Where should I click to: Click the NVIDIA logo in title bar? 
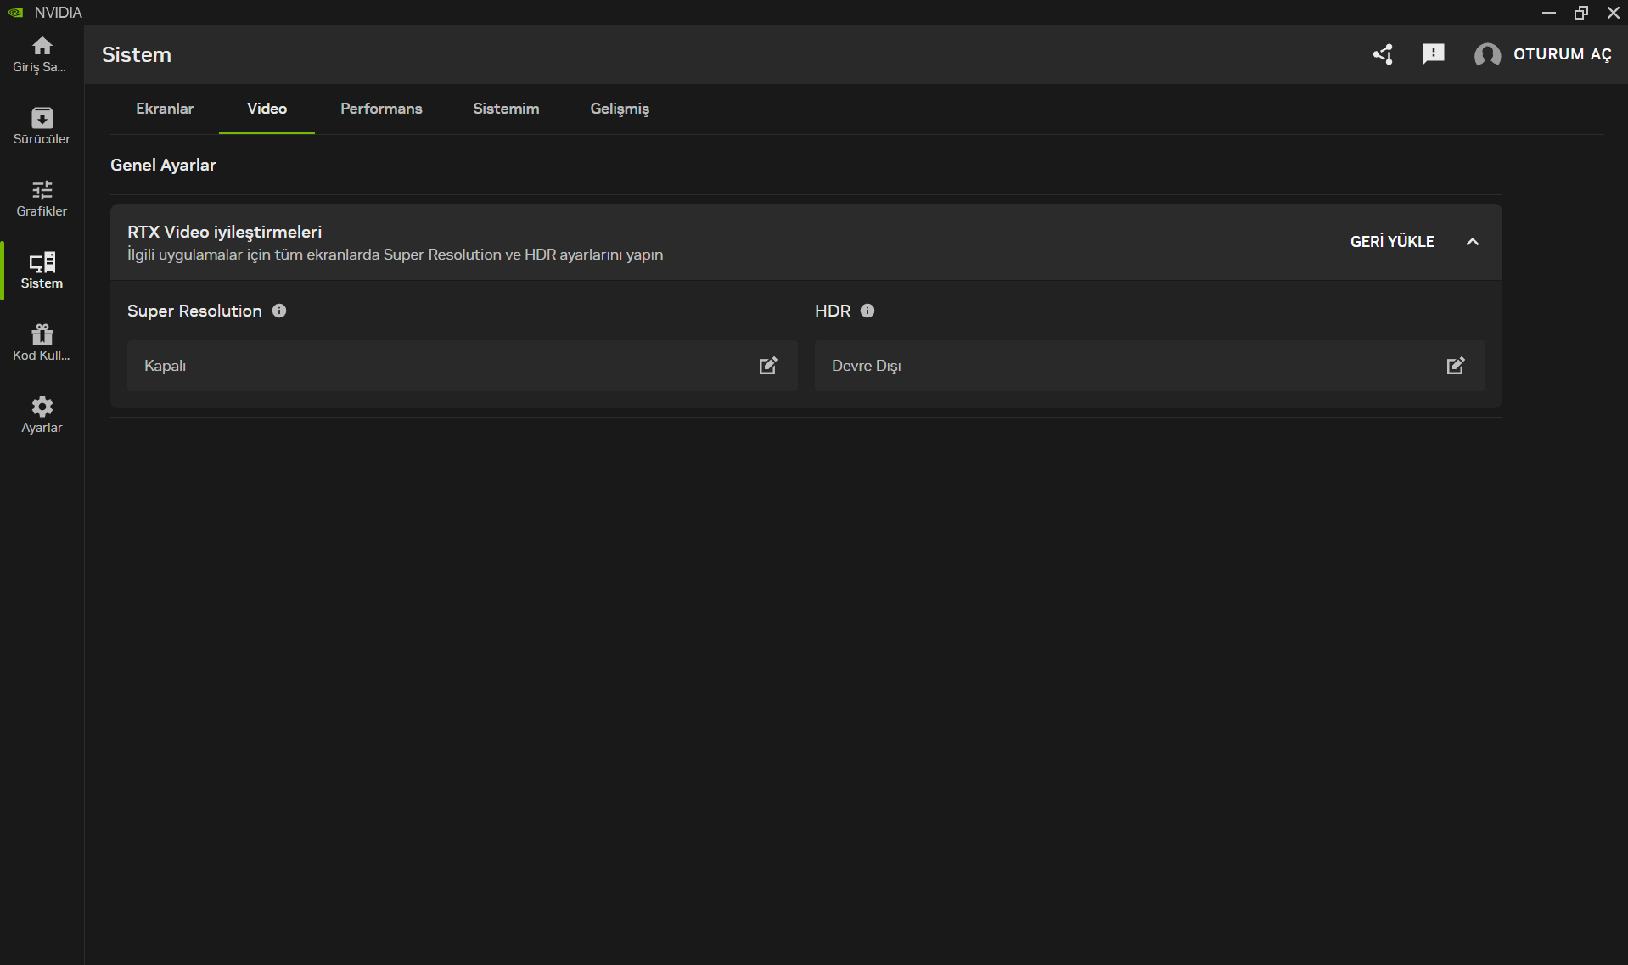(x=15, y=12)
